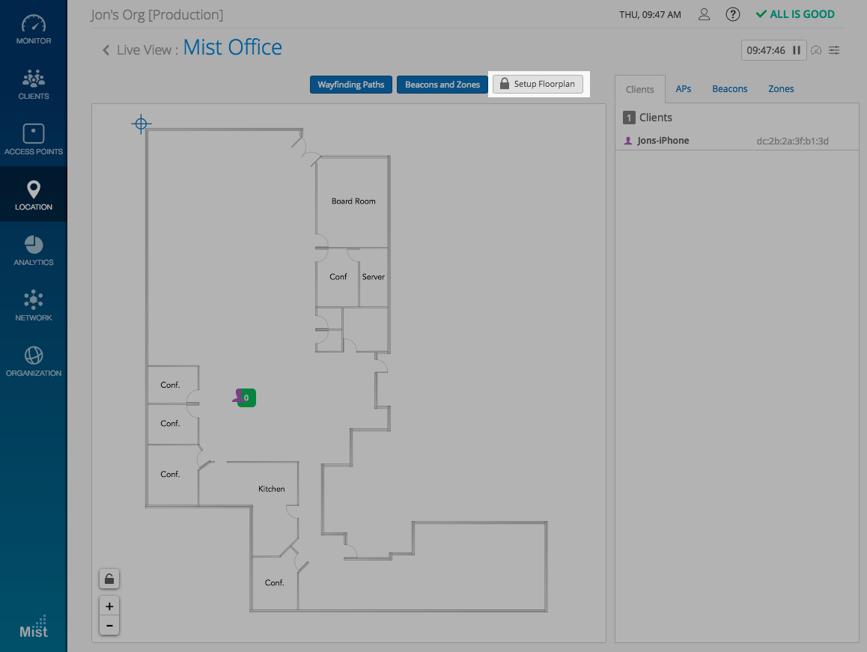This screenshot has height=652, width=867.
Task: Go to Access Points in sidebar
Action: tap(33, 139)
